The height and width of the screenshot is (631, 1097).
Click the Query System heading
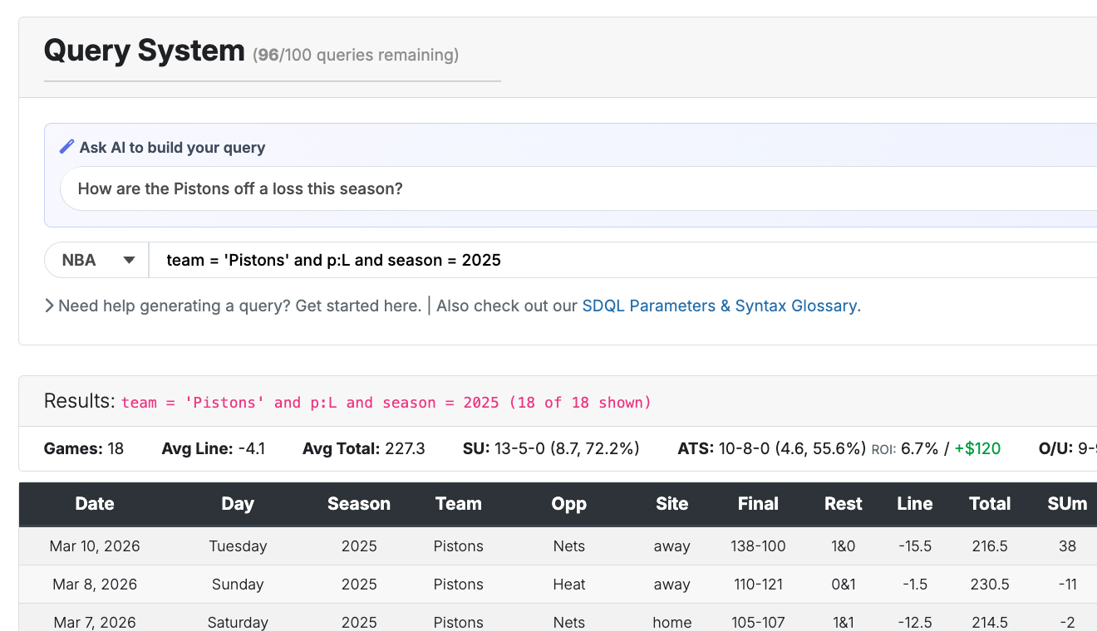(x=141, y=51)
